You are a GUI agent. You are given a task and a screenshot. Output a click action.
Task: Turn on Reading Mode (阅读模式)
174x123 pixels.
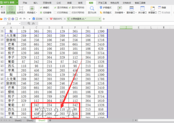[x=31, y=10]
